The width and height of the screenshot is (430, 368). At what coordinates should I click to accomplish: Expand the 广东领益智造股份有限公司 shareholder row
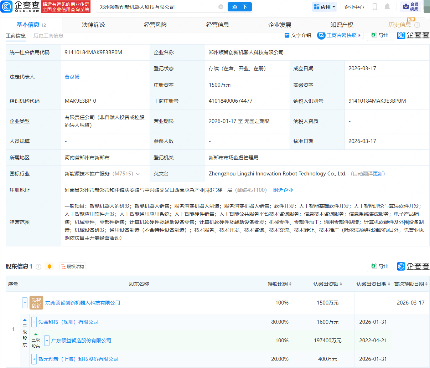coord(47,341)
